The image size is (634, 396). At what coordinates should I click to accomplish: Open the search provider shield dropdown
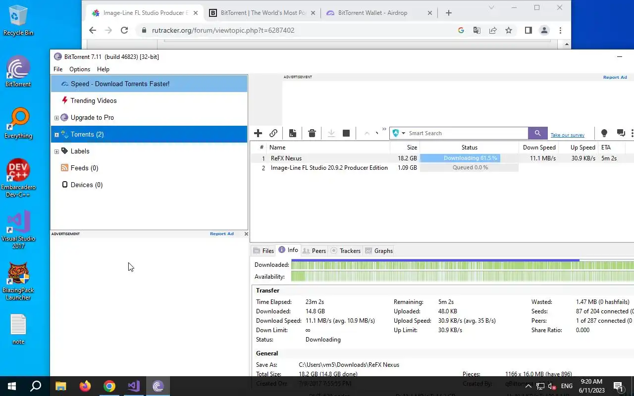coord(399,133)
